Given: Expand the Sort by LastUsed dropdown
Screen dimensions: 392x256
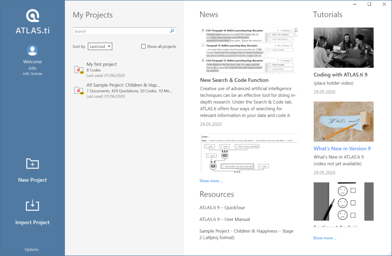Looking at the screenshot, I should click(100, 46).
